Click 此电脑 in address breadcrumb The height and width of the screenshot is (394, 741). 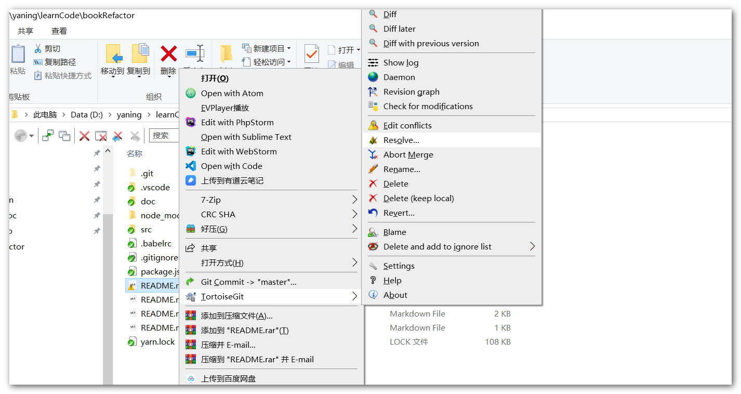pos(45,114)
